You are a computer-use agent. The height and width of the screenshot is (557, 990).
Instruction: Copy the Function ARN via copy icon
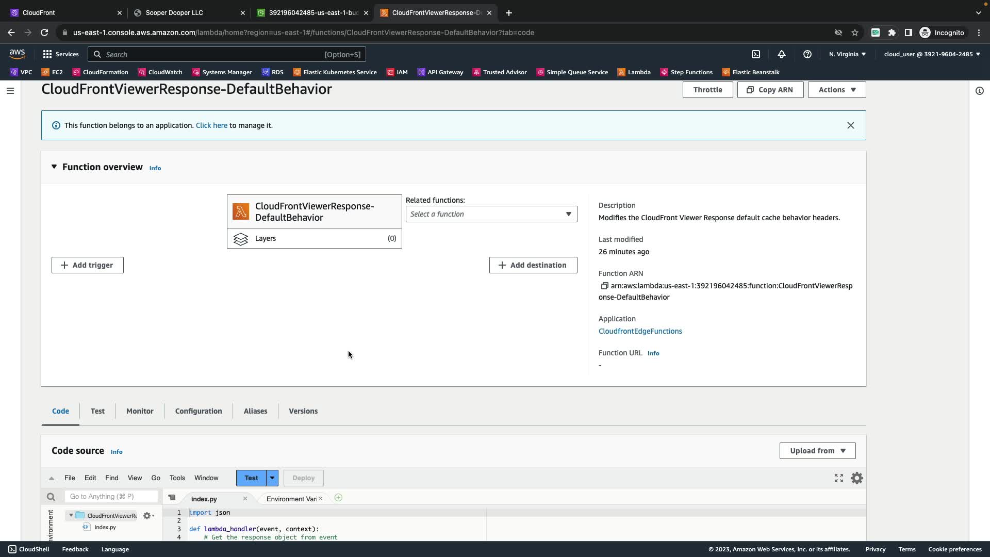(604, 286)
